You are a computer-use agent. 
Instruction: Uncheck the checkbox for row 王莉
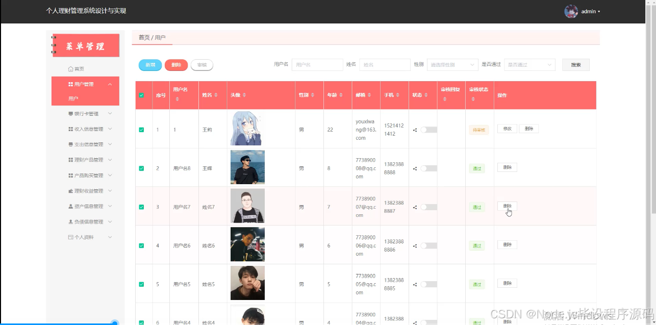click(141, 130)
